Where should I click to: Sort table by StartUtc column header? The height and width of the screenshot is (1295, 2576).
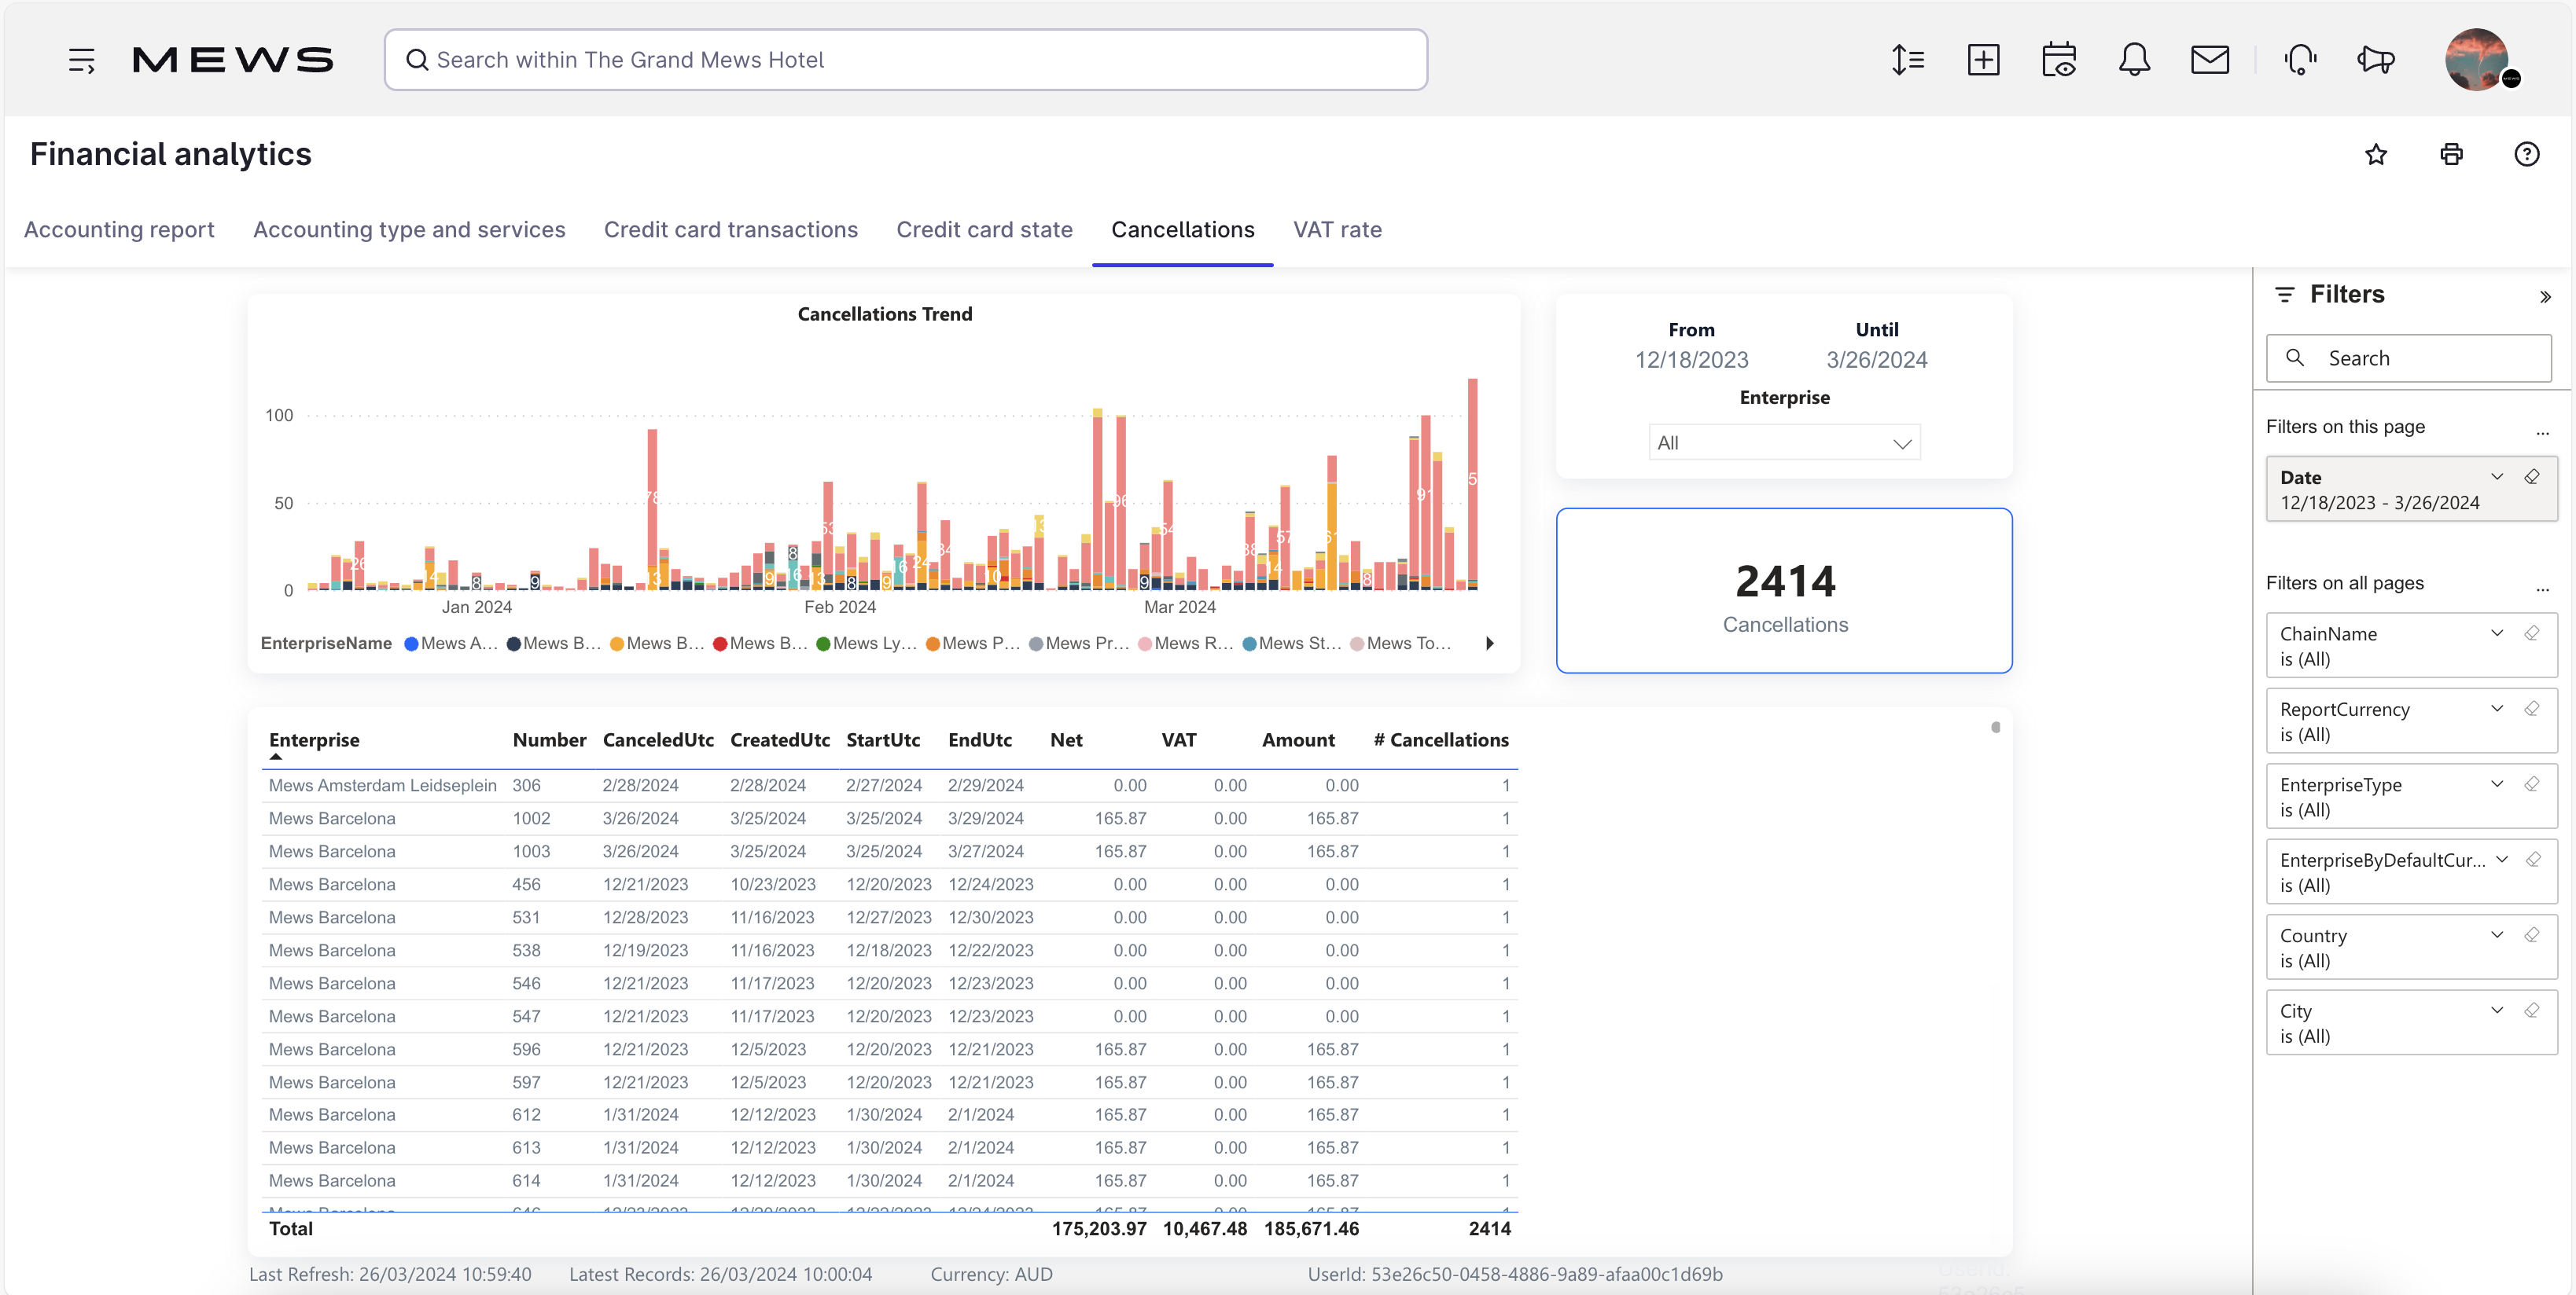click(883, 740)
